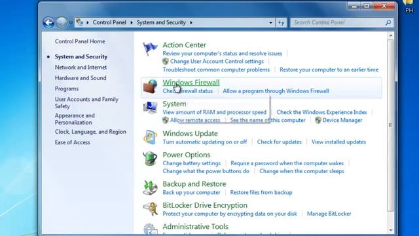Open Network and Internet category
419x236 pixels.
(x=81, y=68)
